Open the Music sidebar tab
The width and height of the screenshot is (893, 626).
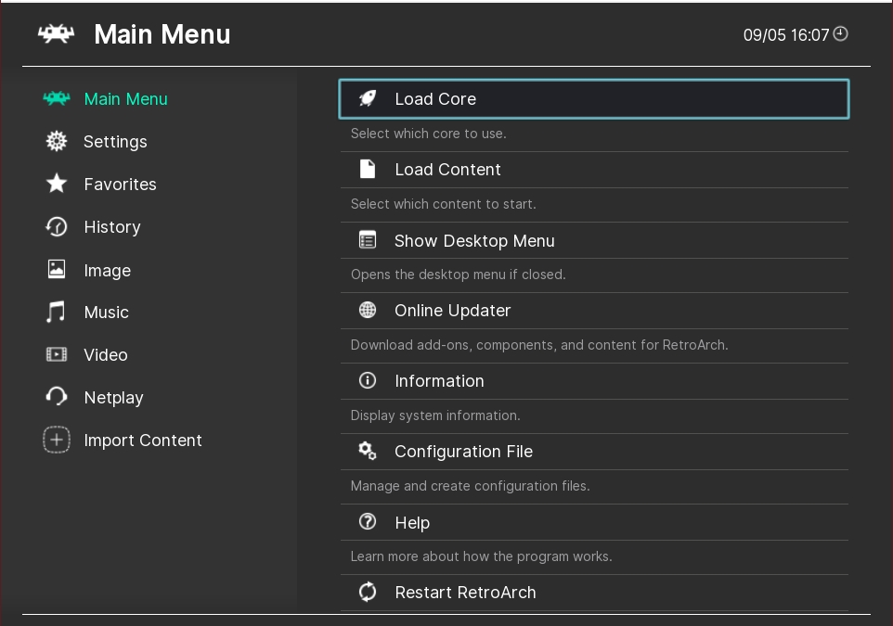click(x=106, y=313)
